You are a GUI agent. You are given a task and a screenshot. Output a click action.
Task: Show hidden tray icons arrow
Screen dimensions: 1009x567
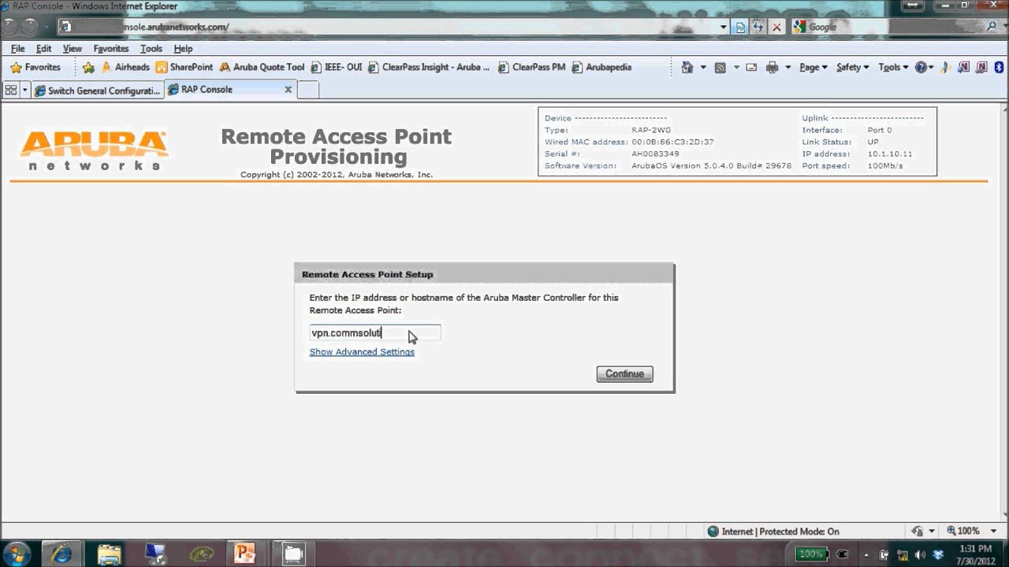coord(866,554)
